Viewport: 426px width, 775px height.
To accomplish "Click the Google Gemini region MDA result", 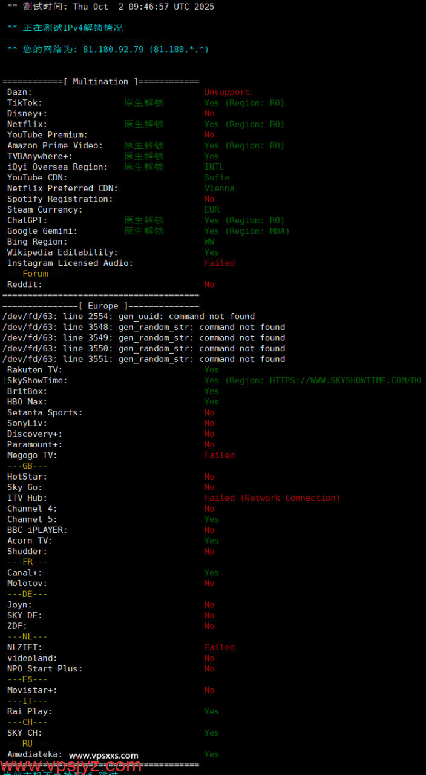I will 246,231.
